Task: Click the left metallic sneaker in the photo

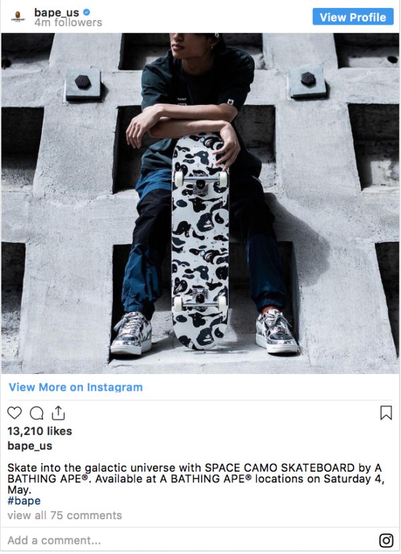Action: (131, 333)
